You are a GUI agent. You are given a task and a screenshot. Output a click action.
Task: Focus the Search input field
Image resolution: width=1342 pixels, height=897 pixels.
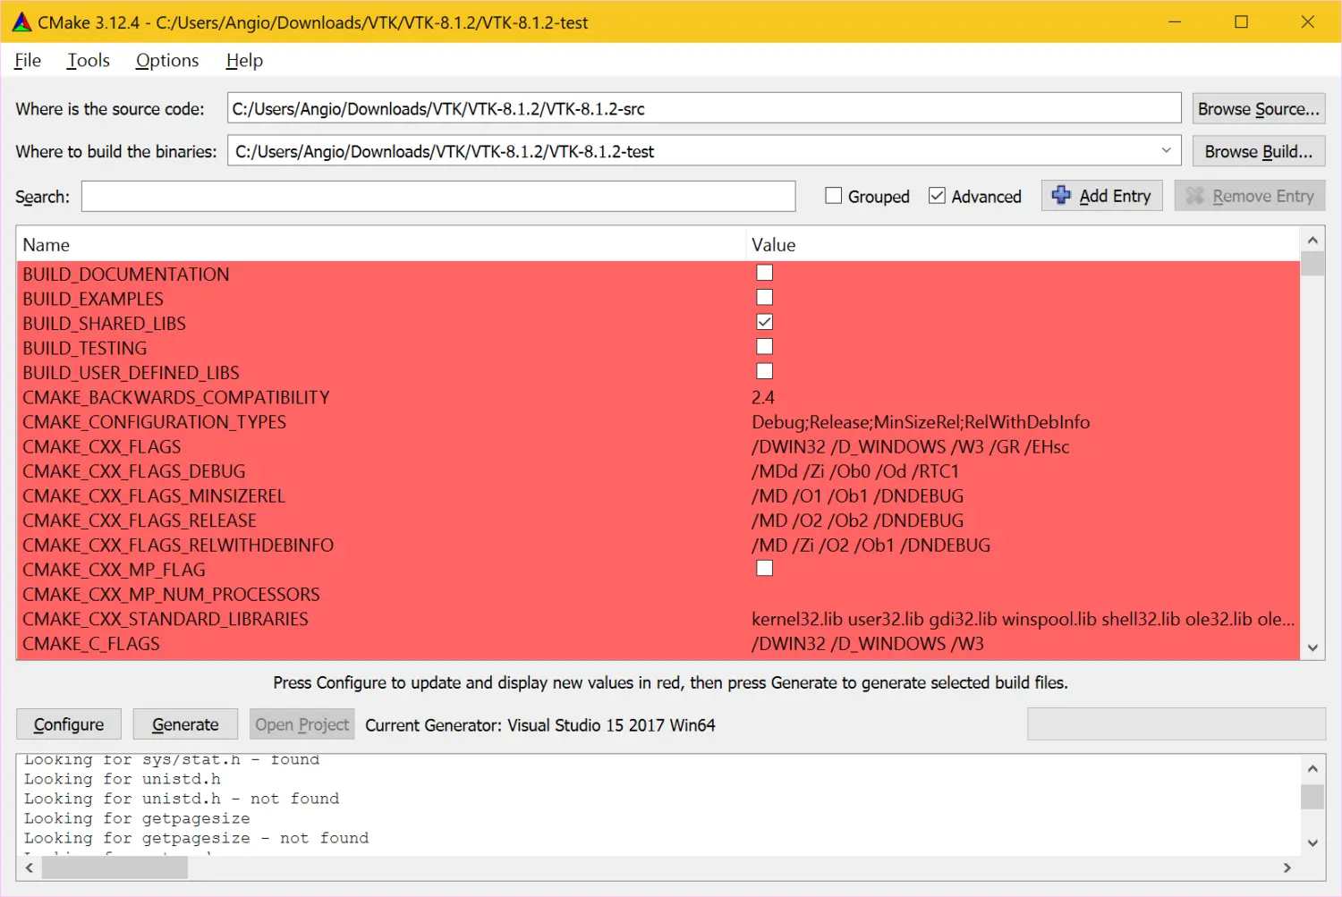(438, 196)
